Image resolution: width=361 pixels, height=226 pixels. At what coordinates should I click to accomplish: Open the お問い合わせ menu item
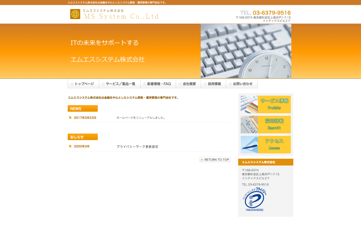tap(242, 84)
